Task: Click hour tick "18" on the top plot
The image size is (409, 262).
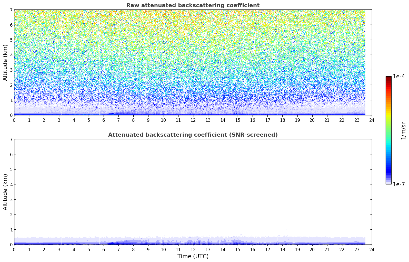Action: pos(282,120)
